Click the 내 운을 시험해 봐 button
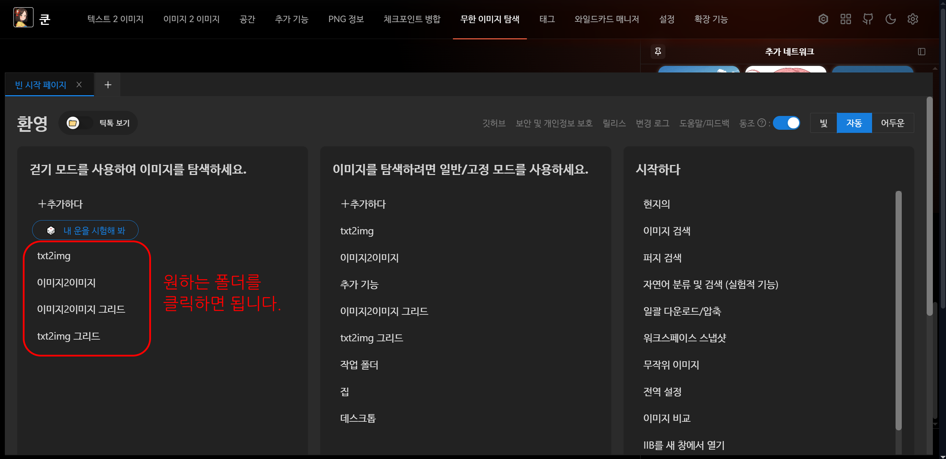This screenshot has width=946, height=459. 85,231
